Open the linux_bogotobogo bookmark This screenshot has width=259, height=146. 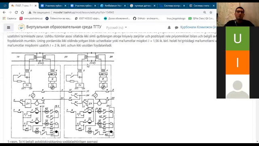click(x=176, y=18)
